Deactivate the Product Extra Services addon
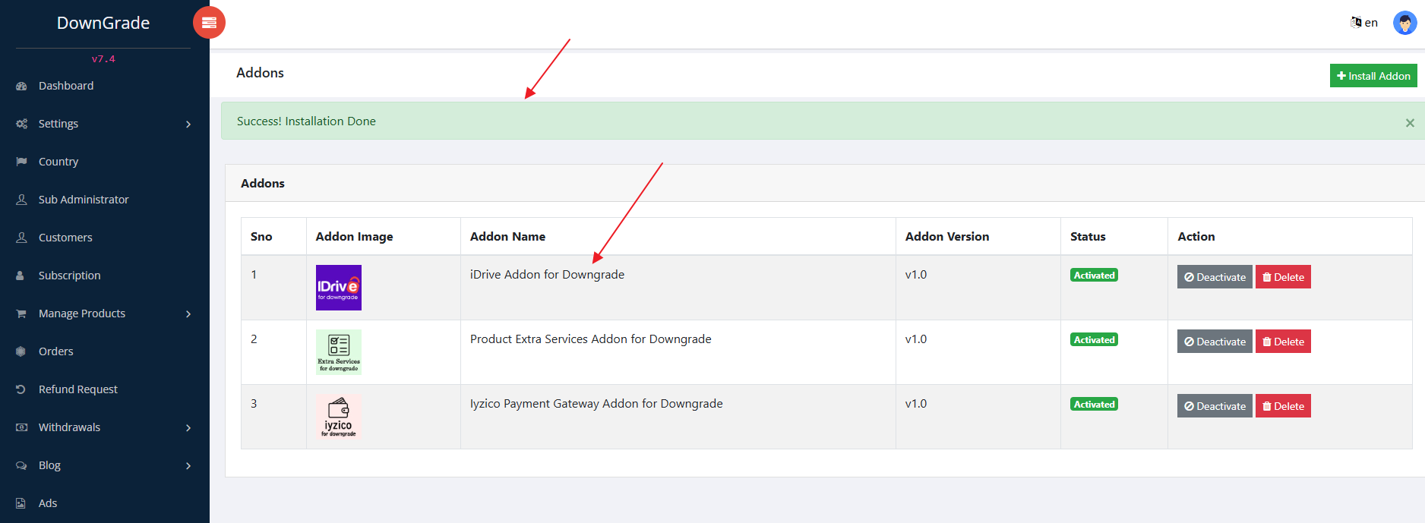The image size is (1425, 523). [1214, 342]
